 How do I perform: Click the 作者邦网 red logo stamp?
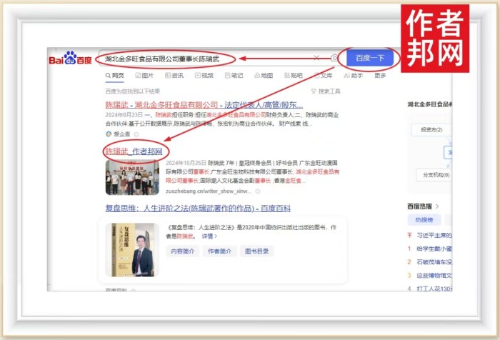436,38
